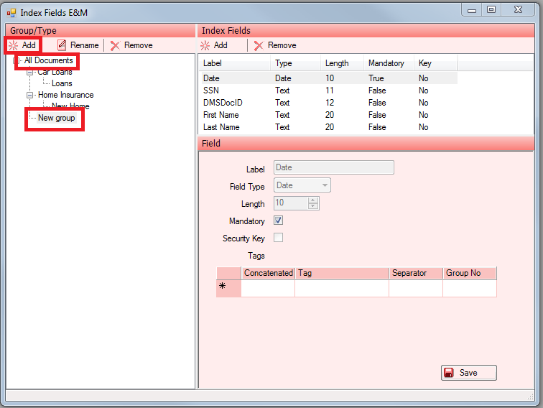Collapse the All Documents tree node
This screenshot has height=408, width=543.
17,61
